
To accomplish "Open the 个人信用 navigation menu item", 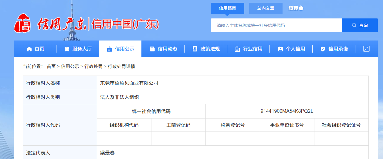I will [291, 49].
